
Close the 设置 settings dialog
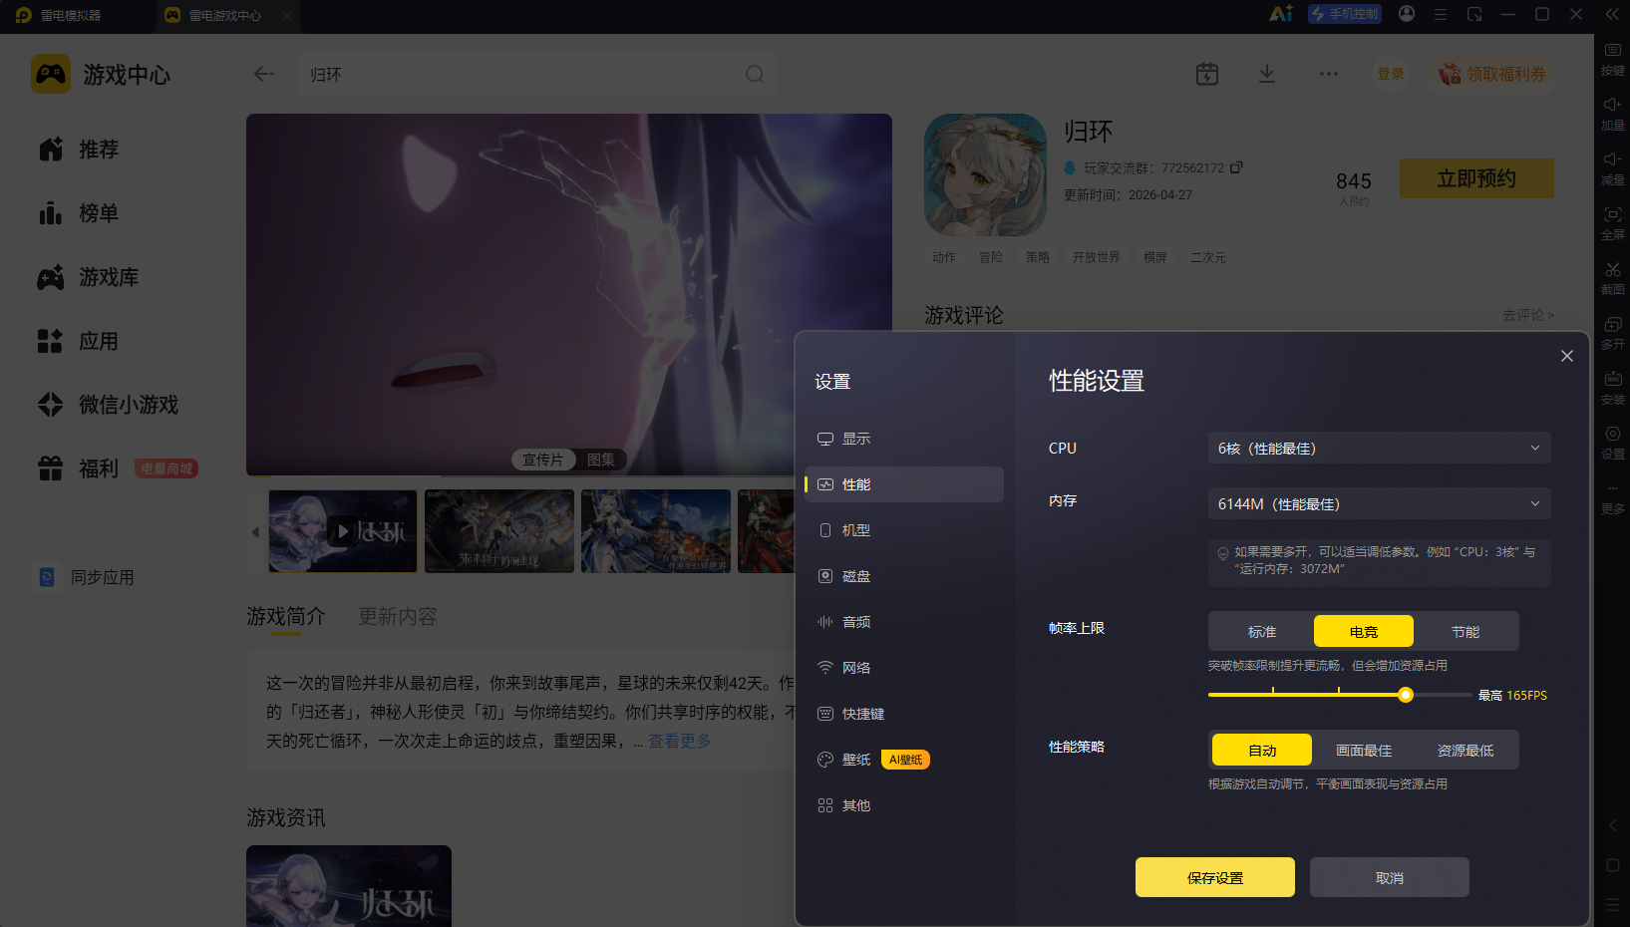1567,356
